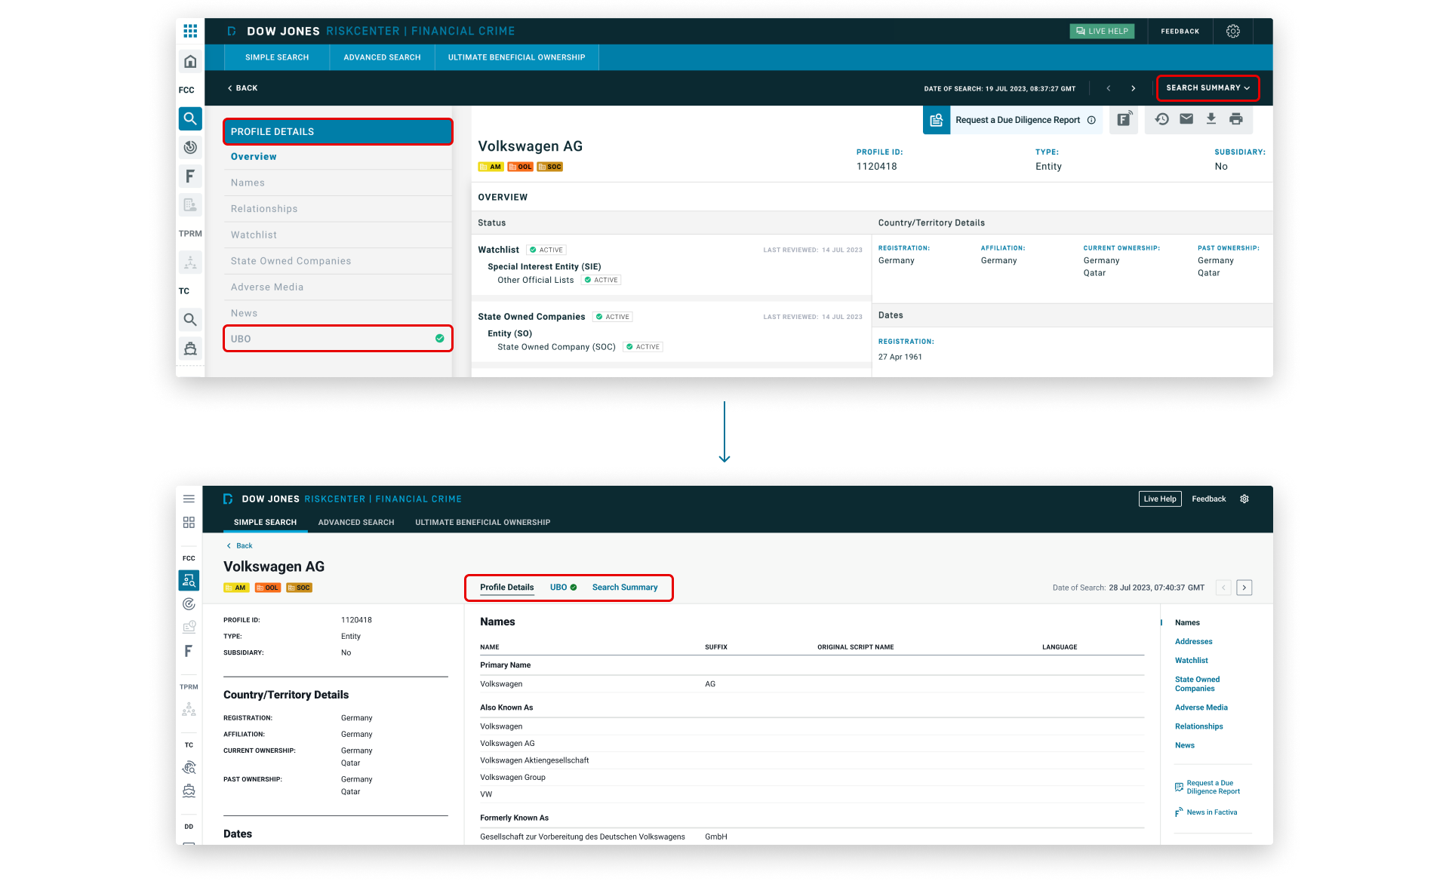The width and height of the screenshot is (1449, 881).
Task: Open Overview in Profile Details panel
Action: (x=337, y=157)
